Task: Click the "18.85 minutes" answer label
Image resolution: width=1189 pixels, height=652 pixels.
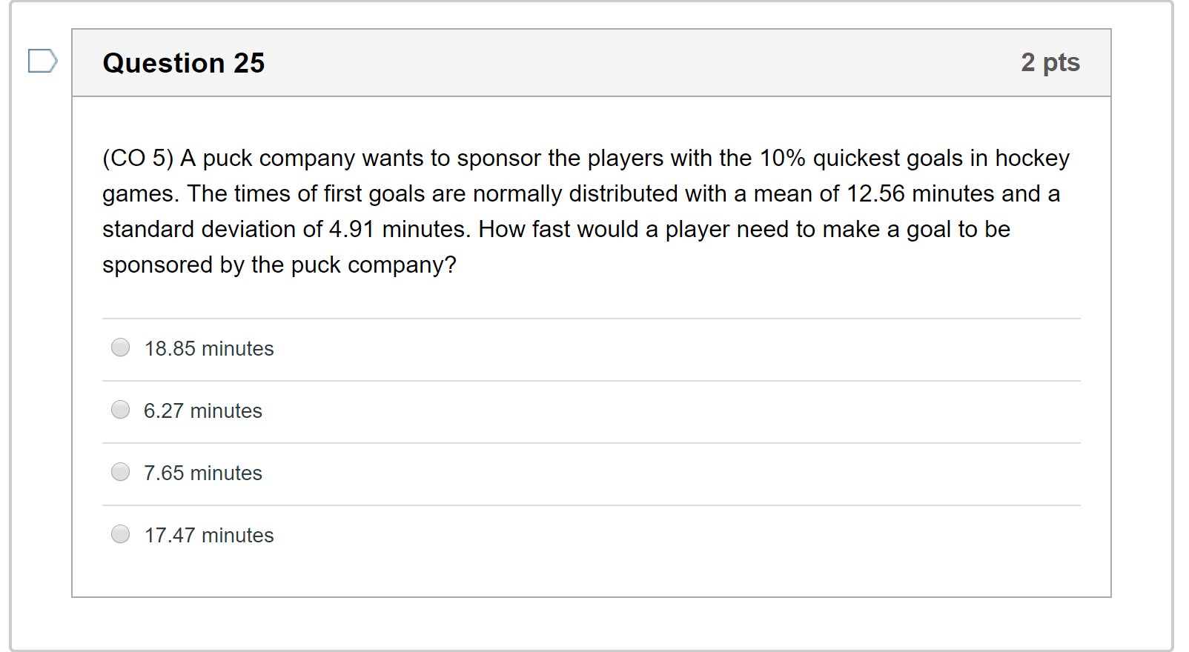Action: pyautogui.click(x=209, y=348)
